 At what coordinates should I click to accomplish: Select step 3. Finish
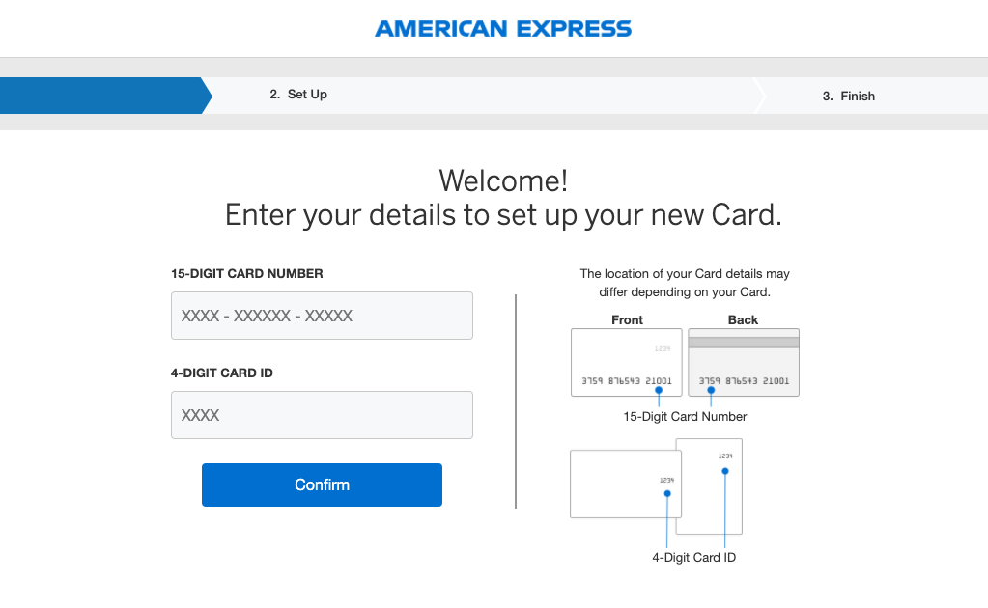click(848, 96)
